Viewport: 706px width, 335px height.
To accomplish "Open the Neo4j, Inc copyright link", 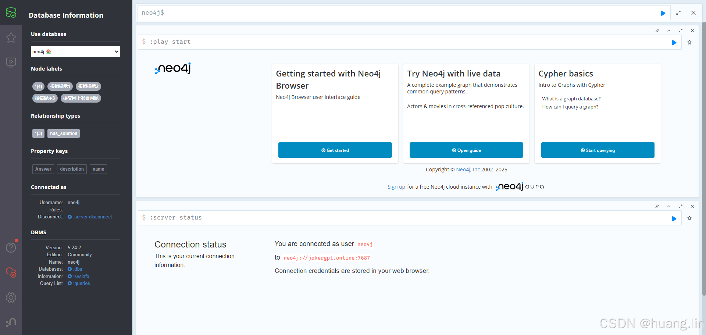I will click(468, 170).
